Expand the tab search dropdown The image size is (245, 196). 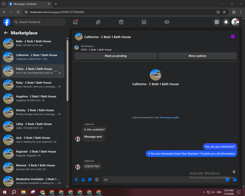4,4
